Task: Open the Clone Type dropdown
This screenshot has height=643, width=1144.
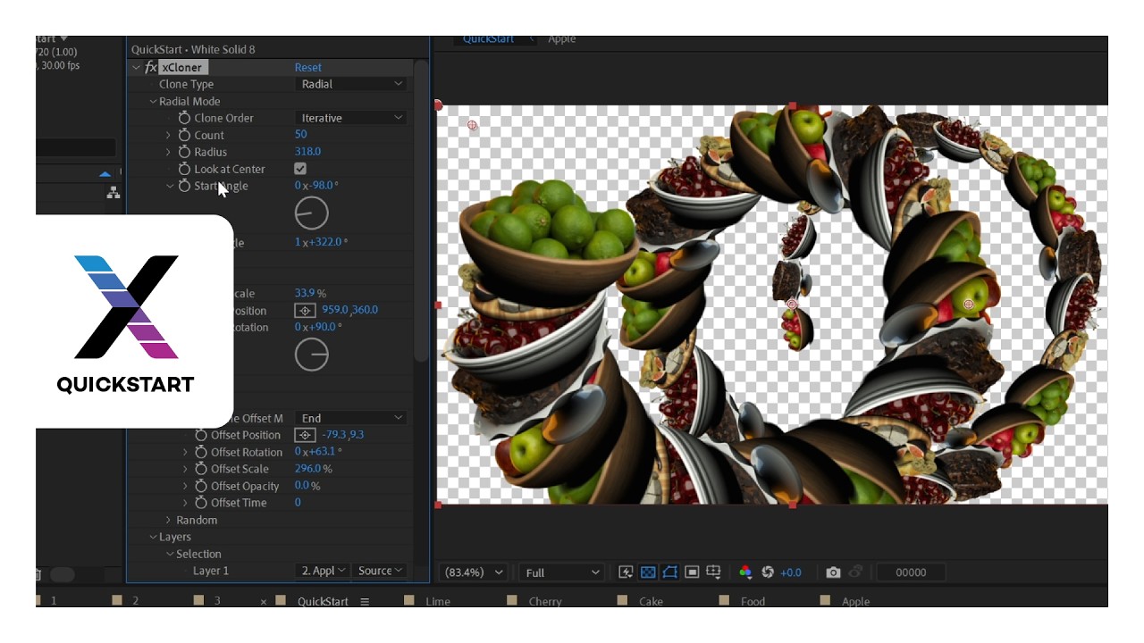Action: [x=350, y=83]
